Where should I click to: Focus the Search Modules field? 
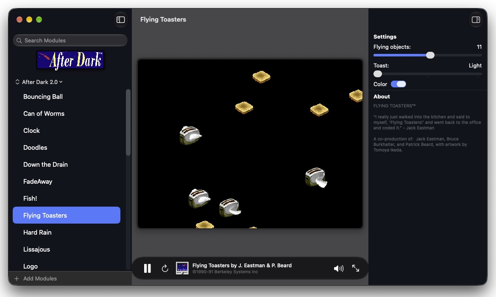pyautogui.click(x=70, y=41)
